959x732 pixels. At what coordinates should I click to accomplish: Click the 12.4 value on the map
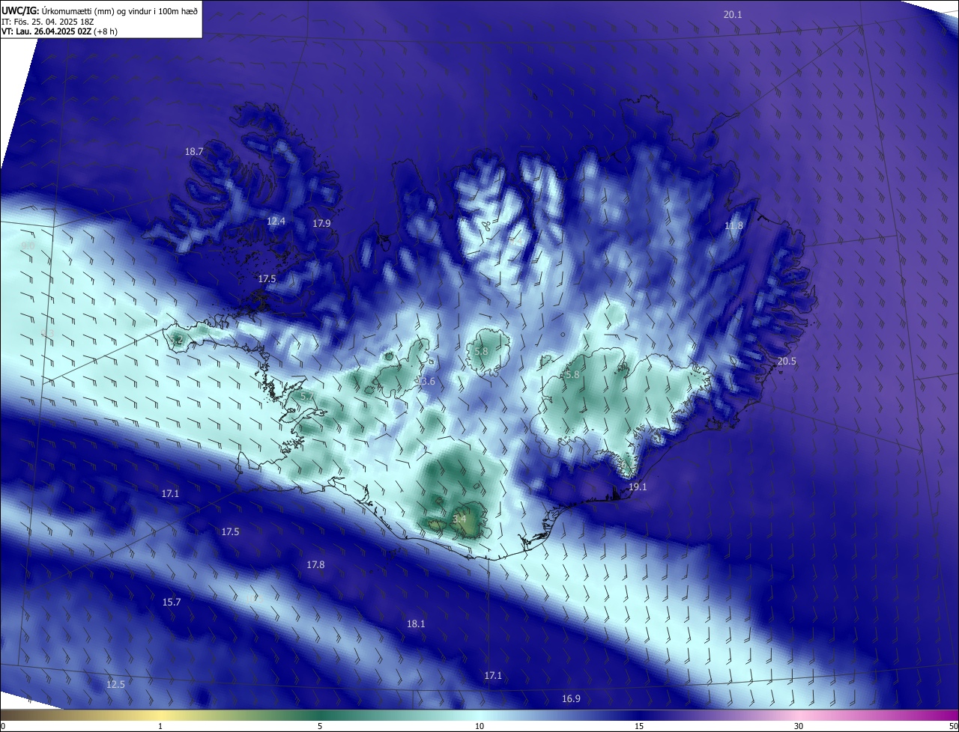coord(276,222)
